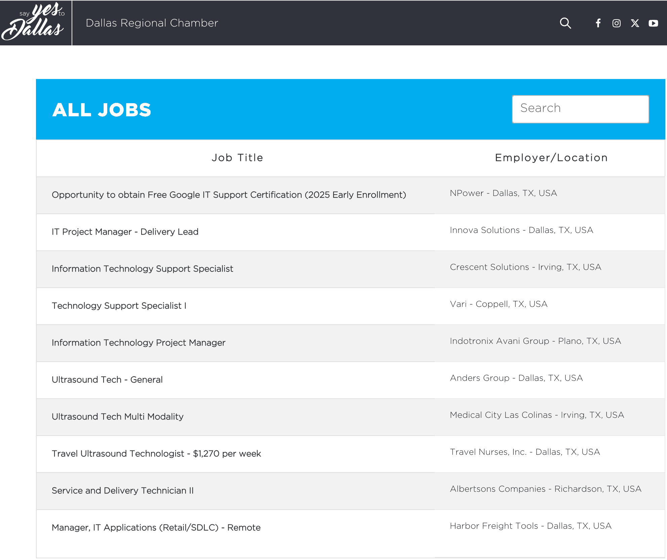The height and width of the screenshot is (560, 667).
Task: Open the Facebook social icon
Action: 598,23
